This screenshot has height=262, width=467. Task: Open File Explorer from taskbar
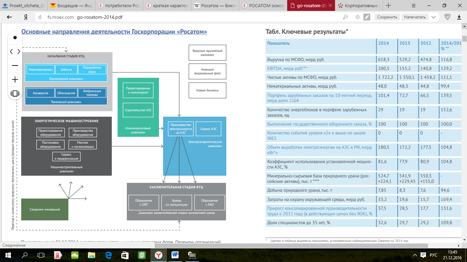point(91,255)
